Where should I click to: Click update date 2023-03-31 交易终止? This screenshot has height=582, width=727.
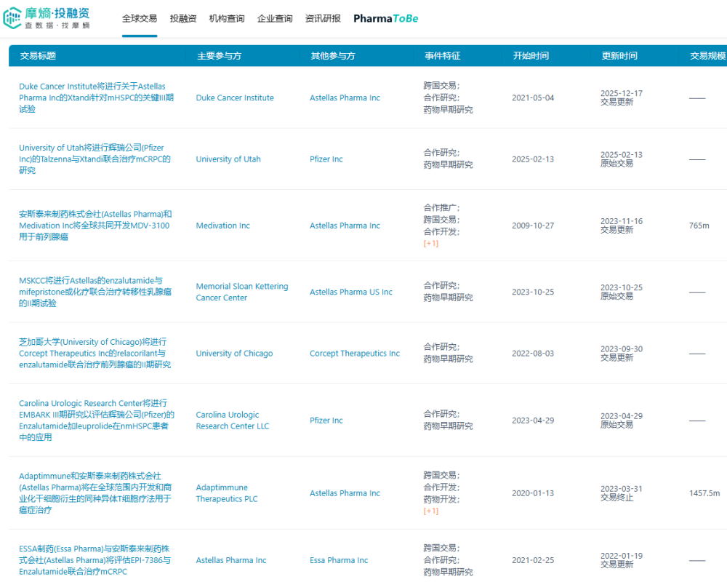pos(622,493)
